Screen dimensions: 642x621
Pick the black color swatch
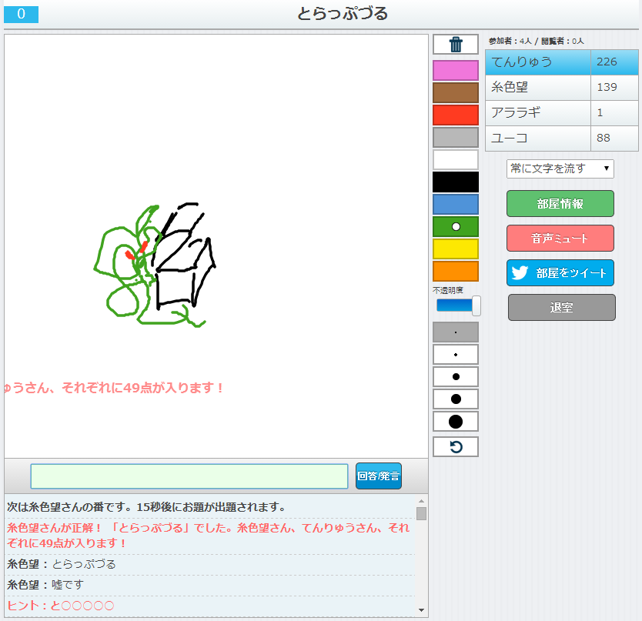click(455, 182)
